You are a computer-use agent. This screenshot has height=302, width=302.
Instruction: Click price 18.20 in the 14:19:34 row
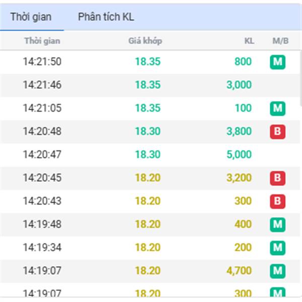point(147,247)
